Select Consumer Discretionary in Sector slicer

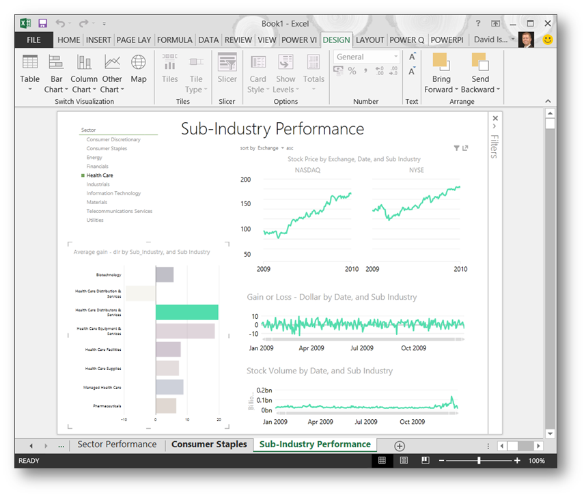tap(113, 139)
